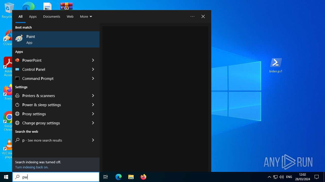Expand Change proxy settings details arrow
The height and width of the screenshot is (182, 325).
pos(93,123)
